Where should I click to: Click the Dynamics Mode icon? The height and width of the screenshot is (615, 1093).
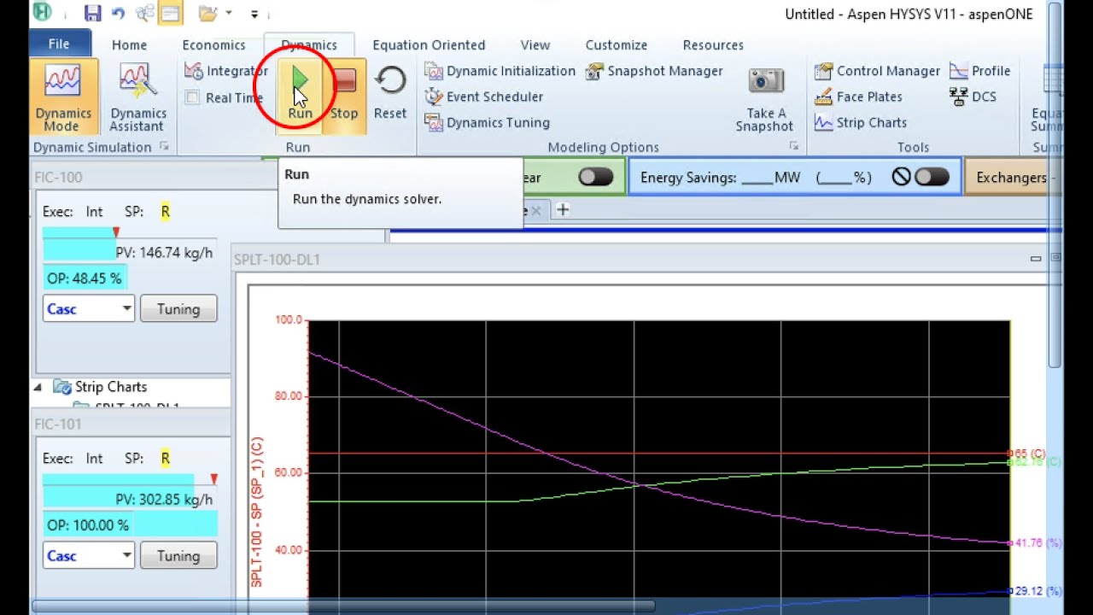coord(63,83)
